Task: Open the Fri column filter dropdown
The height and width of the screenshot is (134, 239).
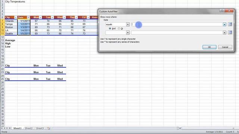Action: pos(88,17)
